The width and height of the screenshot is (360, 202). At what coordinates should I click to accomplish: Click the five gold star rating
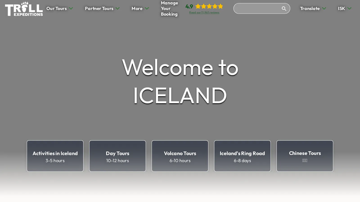209,6
